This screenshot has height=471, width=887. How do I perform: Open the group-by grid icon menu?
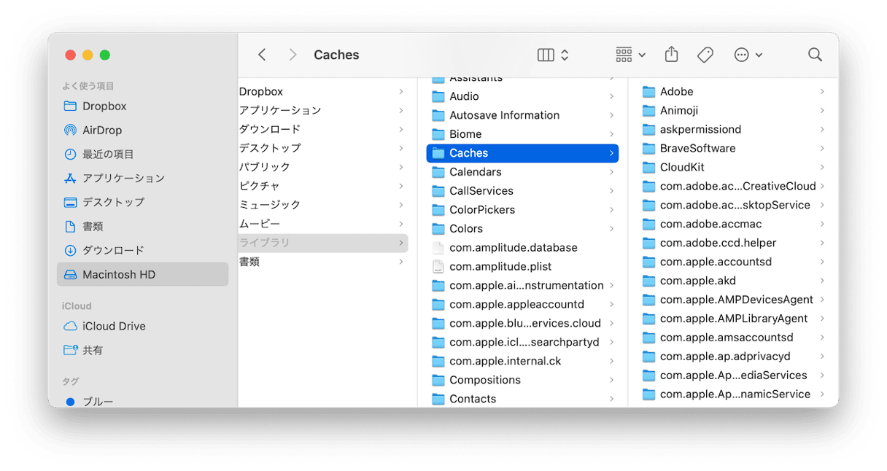[x=630, y=55]
